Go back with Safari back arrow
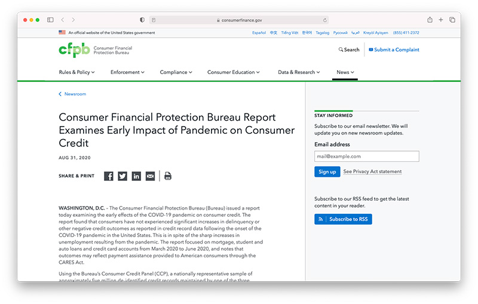Image resolution: width=478 pixels, height=304 pixels. coord(63,20)
